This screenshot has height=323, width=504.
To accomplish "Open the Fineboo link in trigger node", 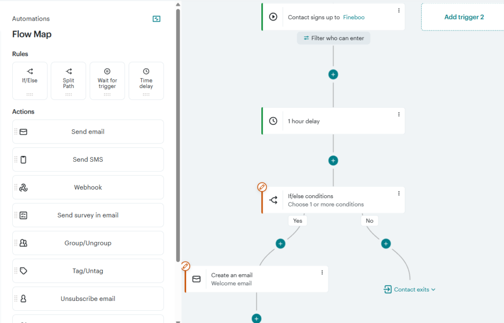I will [354, 17].
